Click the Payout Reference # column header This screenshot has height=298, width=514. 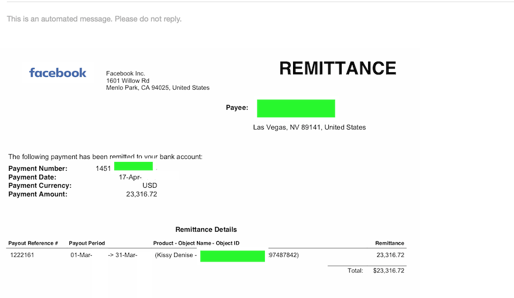click(33, 243)
